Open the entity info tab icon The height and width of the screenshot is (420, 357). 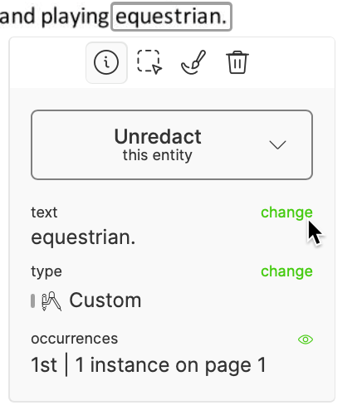[x=106, y=62]
